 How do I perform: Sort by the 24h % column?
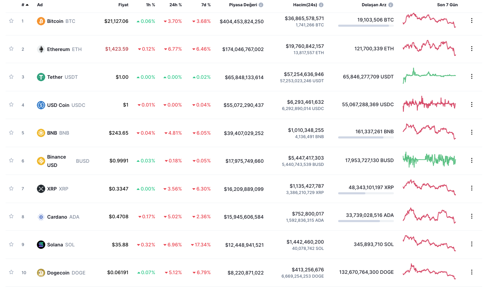(176, 5)
